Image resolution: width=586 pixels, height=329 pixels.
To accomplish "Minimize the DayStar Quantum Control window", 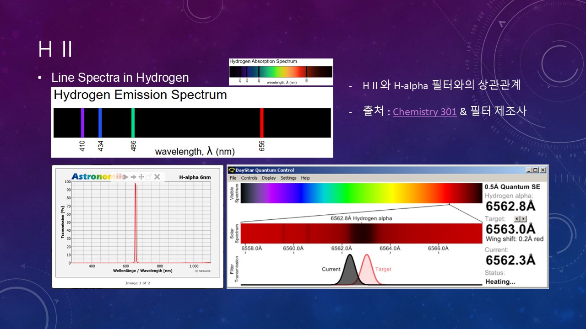I will [x=529, y=170].
